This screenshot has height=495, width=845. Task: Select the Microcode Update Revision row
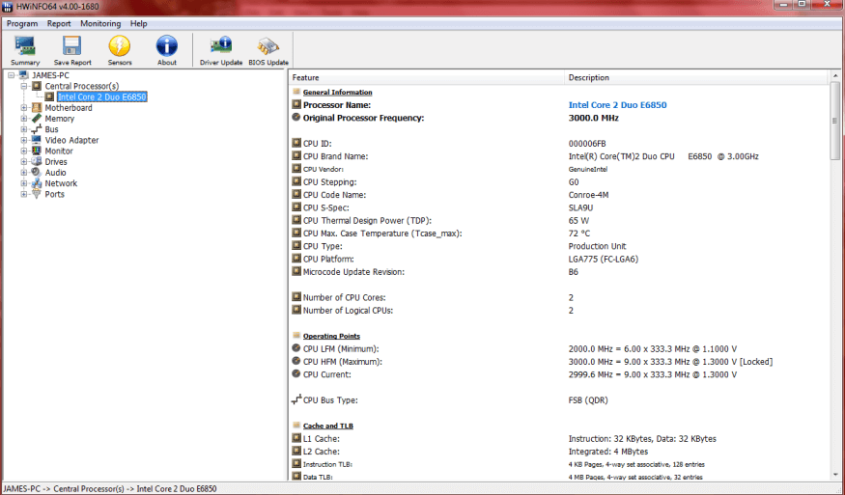[559, 272]
